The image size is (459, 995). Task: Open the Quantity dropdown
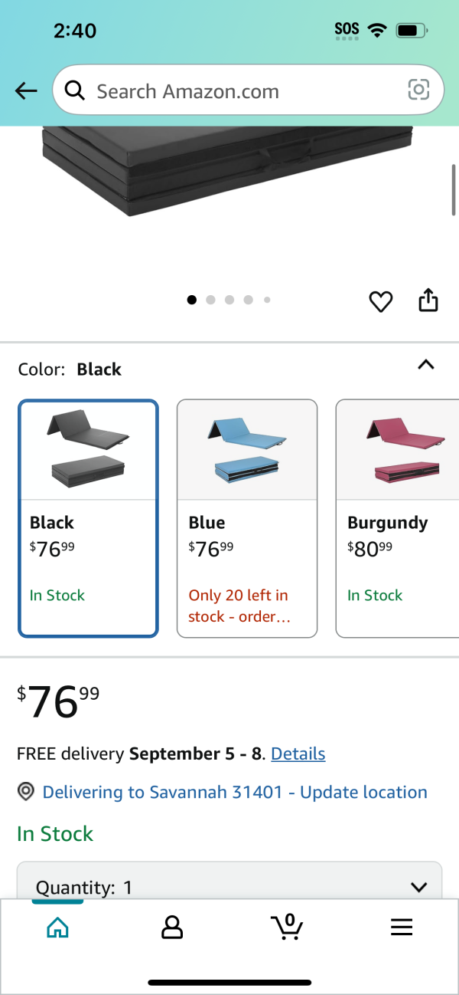coord(229,880)
